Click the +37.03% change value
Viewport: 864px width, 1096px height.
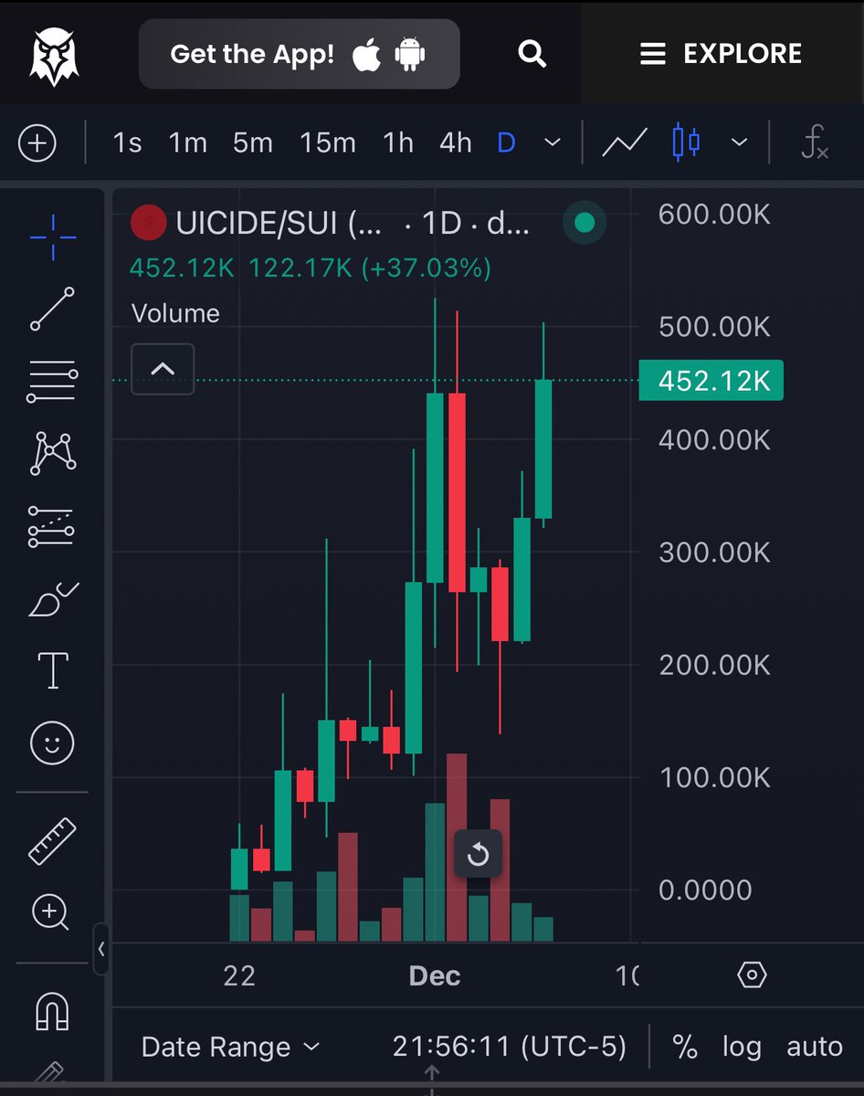coord(427,268)
